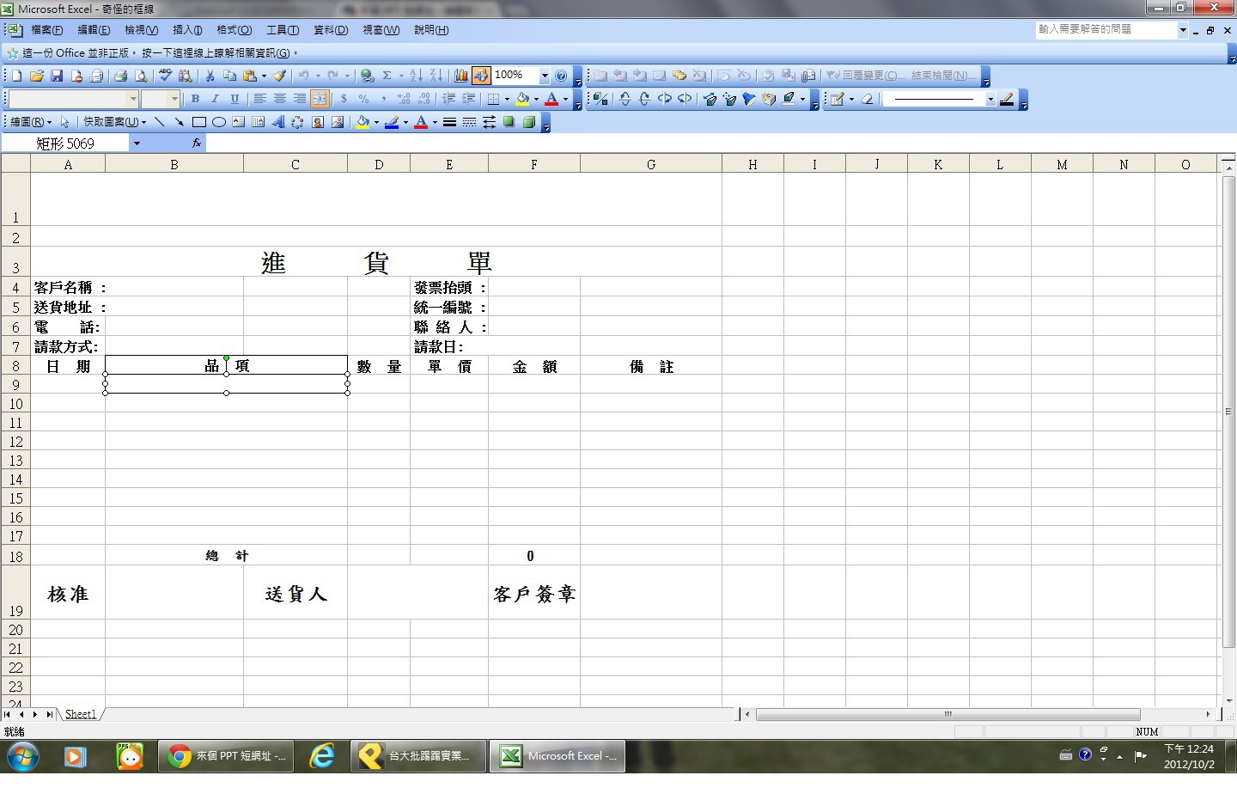Toggle Align Left
Image resolution: width=1237 pixels, height=806 pixels.
[x=259, y=99]
